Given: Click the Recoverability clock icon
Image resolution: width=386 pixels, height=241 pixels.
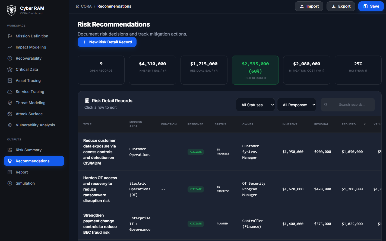Looking at the screenshot, I should coord(10,58).
